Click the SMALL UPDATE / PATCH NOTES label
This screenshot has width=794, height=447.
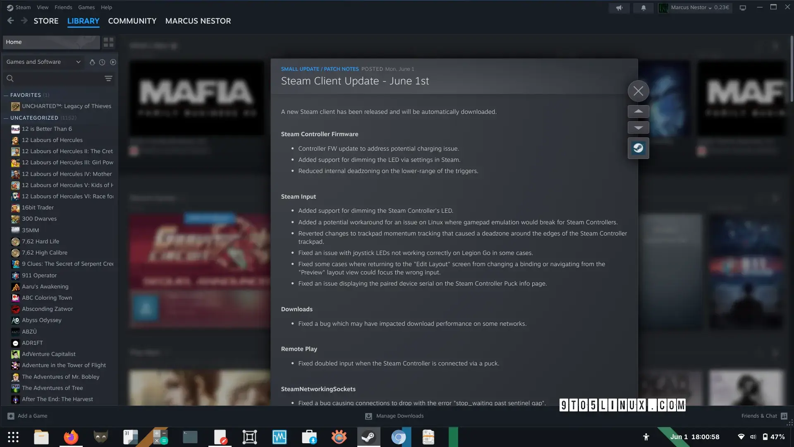(320, 69)
